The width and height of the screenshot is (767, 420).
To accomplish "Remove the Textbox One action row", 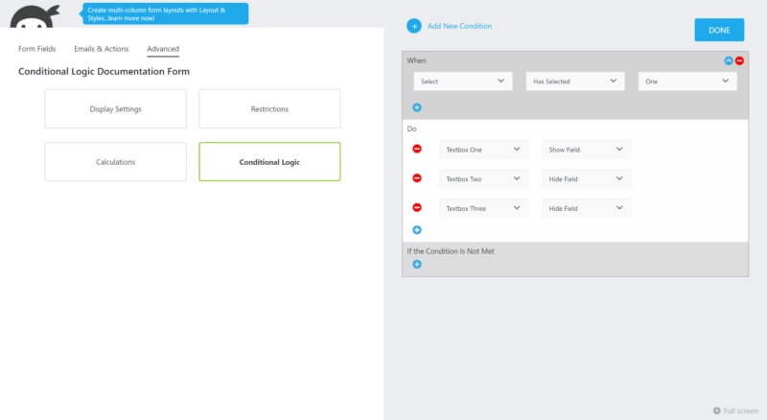I will [x=417, y=149].
